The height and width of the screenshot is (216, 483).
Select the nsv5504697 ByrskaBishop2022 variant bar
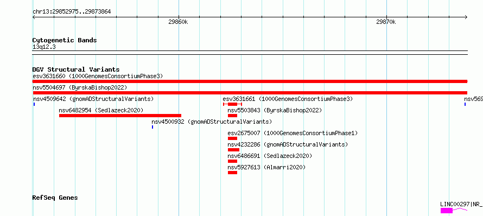[250, 93]
